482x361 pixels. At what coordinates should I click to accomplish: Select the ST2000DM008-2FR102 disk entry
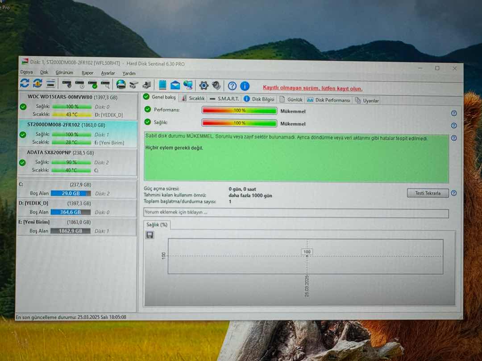78,134
